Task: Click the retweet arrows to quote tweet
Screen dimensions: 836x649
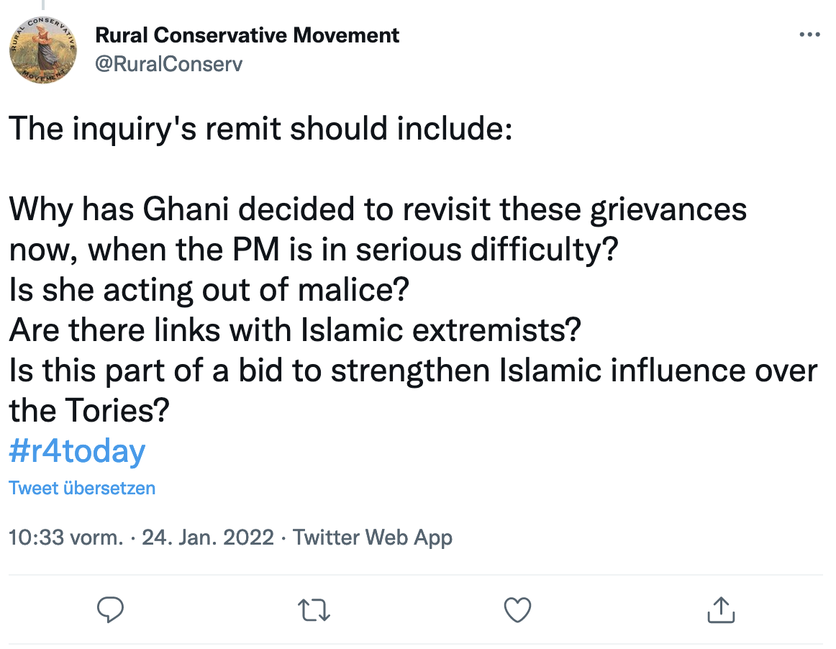Action: pos(313,609)
